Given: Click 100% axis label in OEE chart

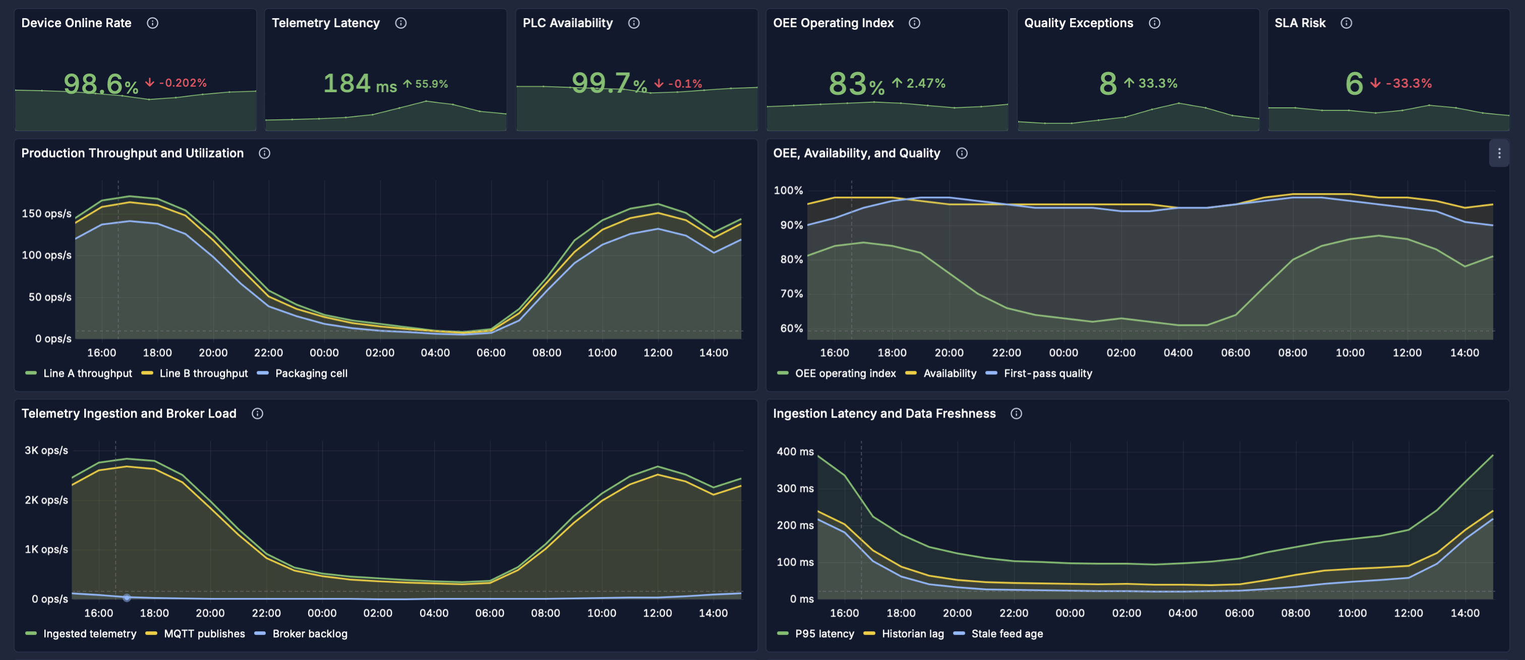Looking at the screenshot, I should (x=788, y=190).
